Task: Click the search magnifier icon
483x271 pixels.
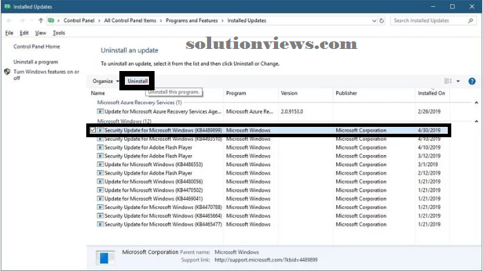Action: [x=471, y=21]
